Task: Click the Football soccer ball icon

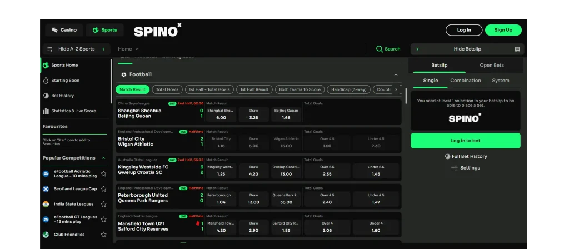Action: [x=124, y=75]
